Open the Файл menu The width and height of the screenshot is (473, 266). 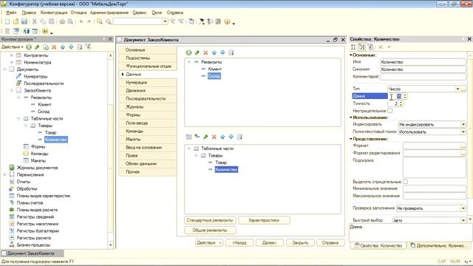11,13
